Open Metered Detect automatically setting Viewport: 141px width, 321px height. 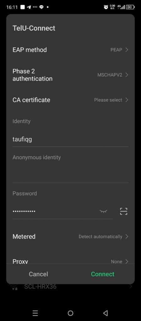(70, 236)
